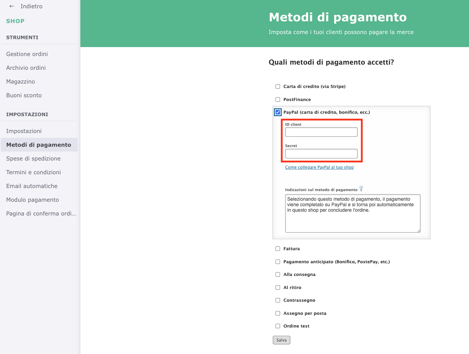Image resolution: width=469 pixels, height=354 pixels.
Task: Tick the Assegno per posta checkbox
Action: pos(278,313)
